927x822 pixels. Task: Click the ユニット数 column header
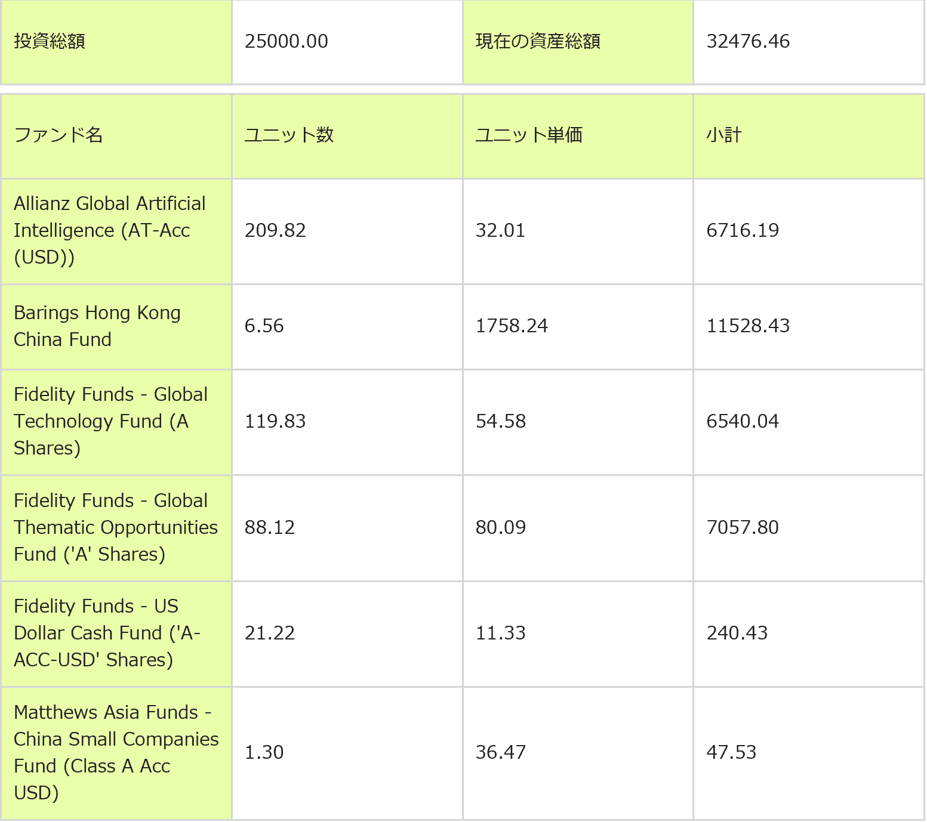pos(289,135)
